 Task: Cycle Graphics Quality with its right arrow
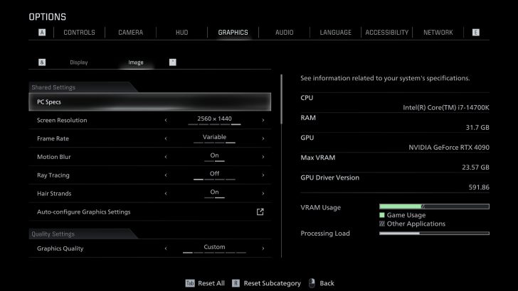263,248
